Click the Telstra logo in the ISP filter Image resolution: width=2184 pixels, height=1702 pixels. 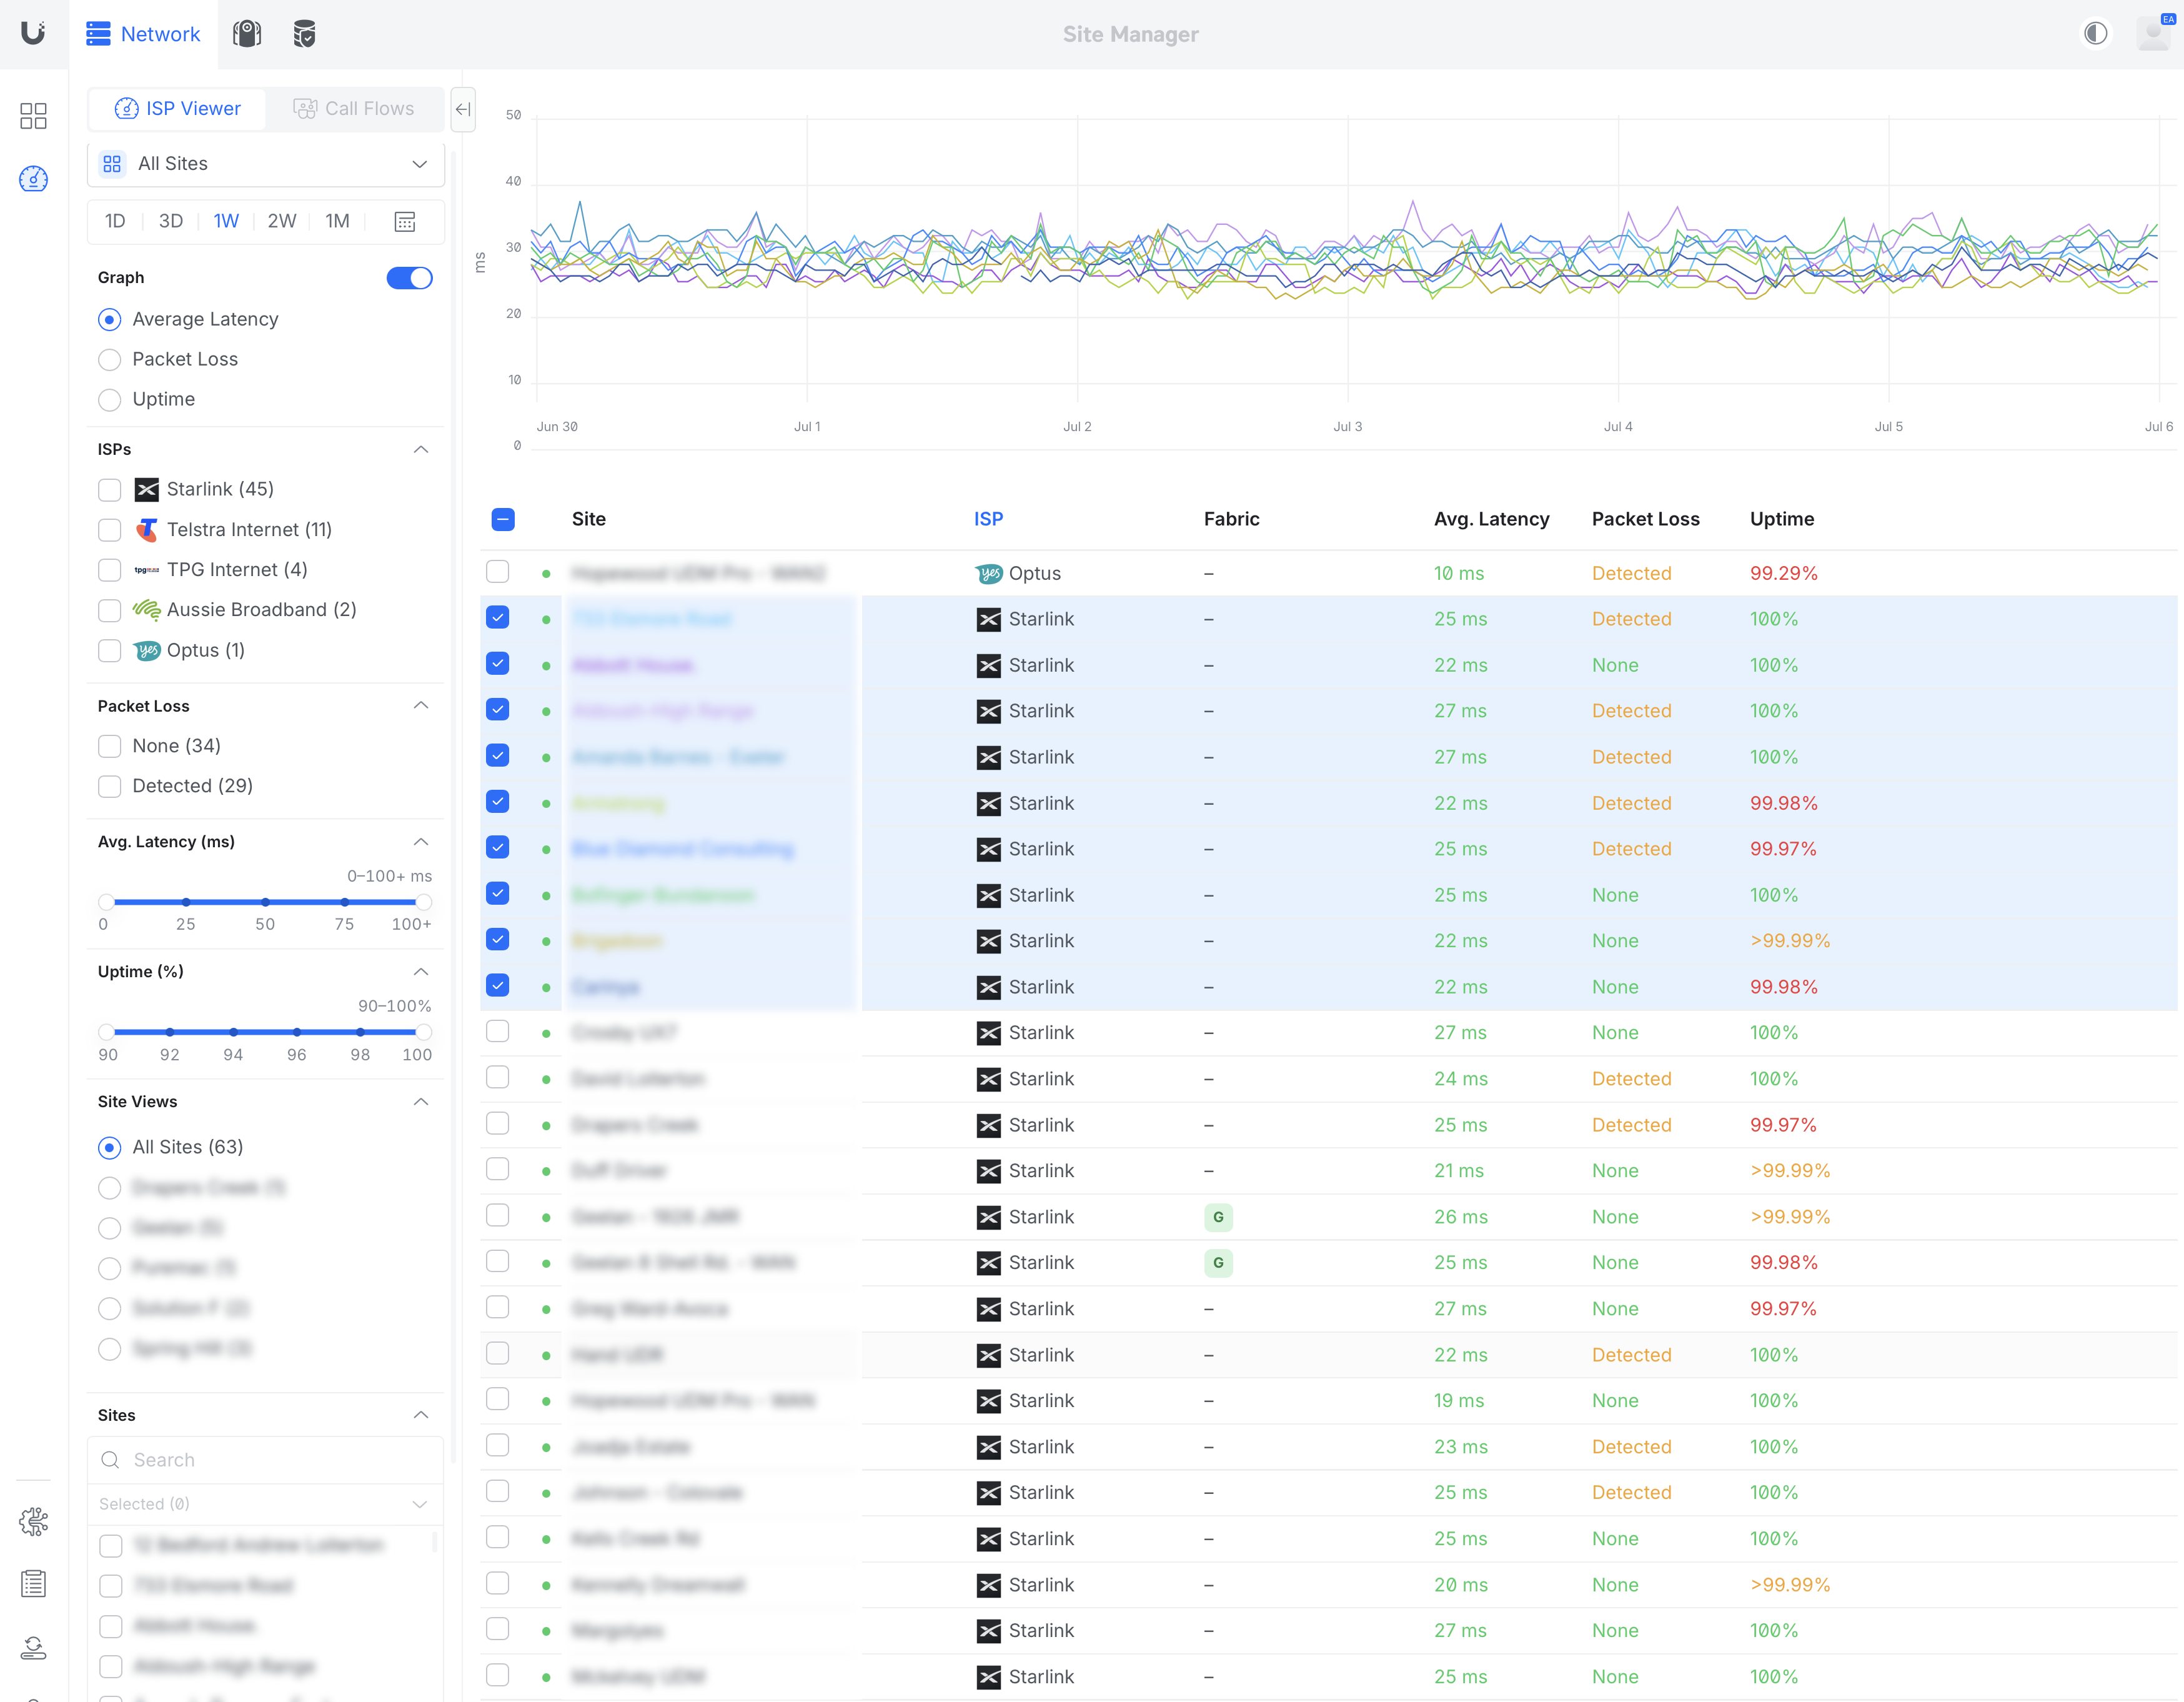(147, 529)
